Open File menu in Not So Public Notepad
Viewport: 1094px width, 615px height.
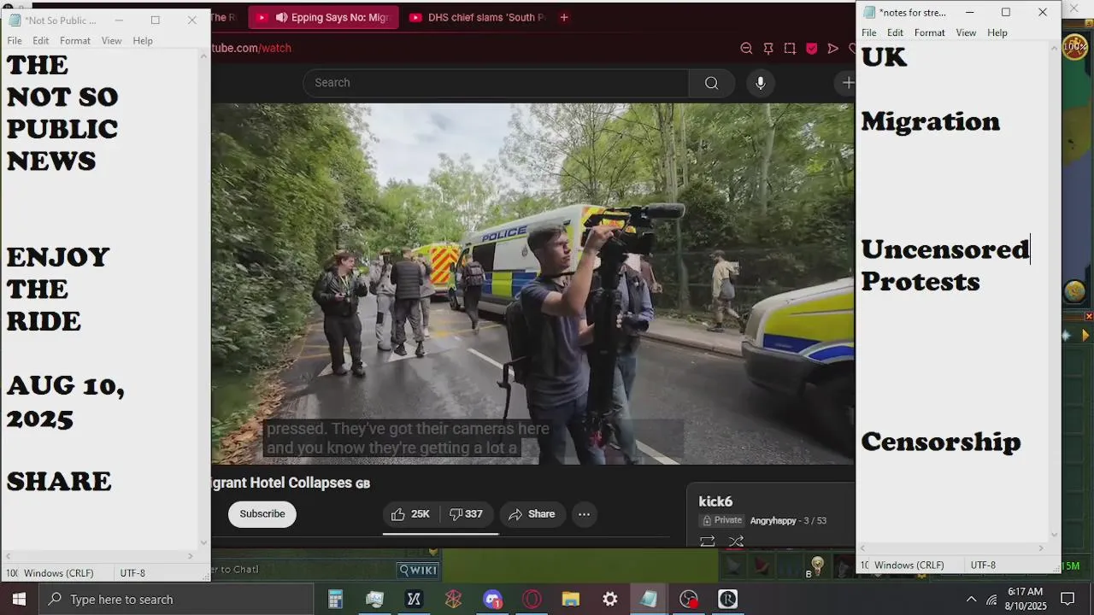(x=15, y=41)
